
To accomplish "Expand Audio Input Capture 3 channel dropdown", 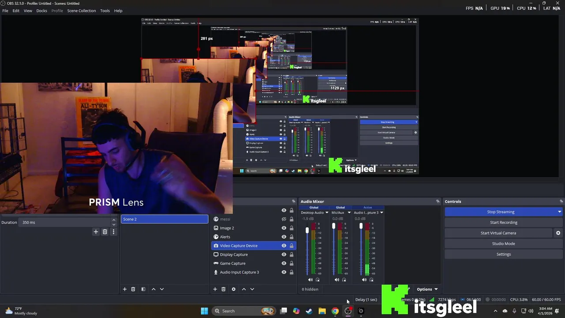I will tap(381, 212).
